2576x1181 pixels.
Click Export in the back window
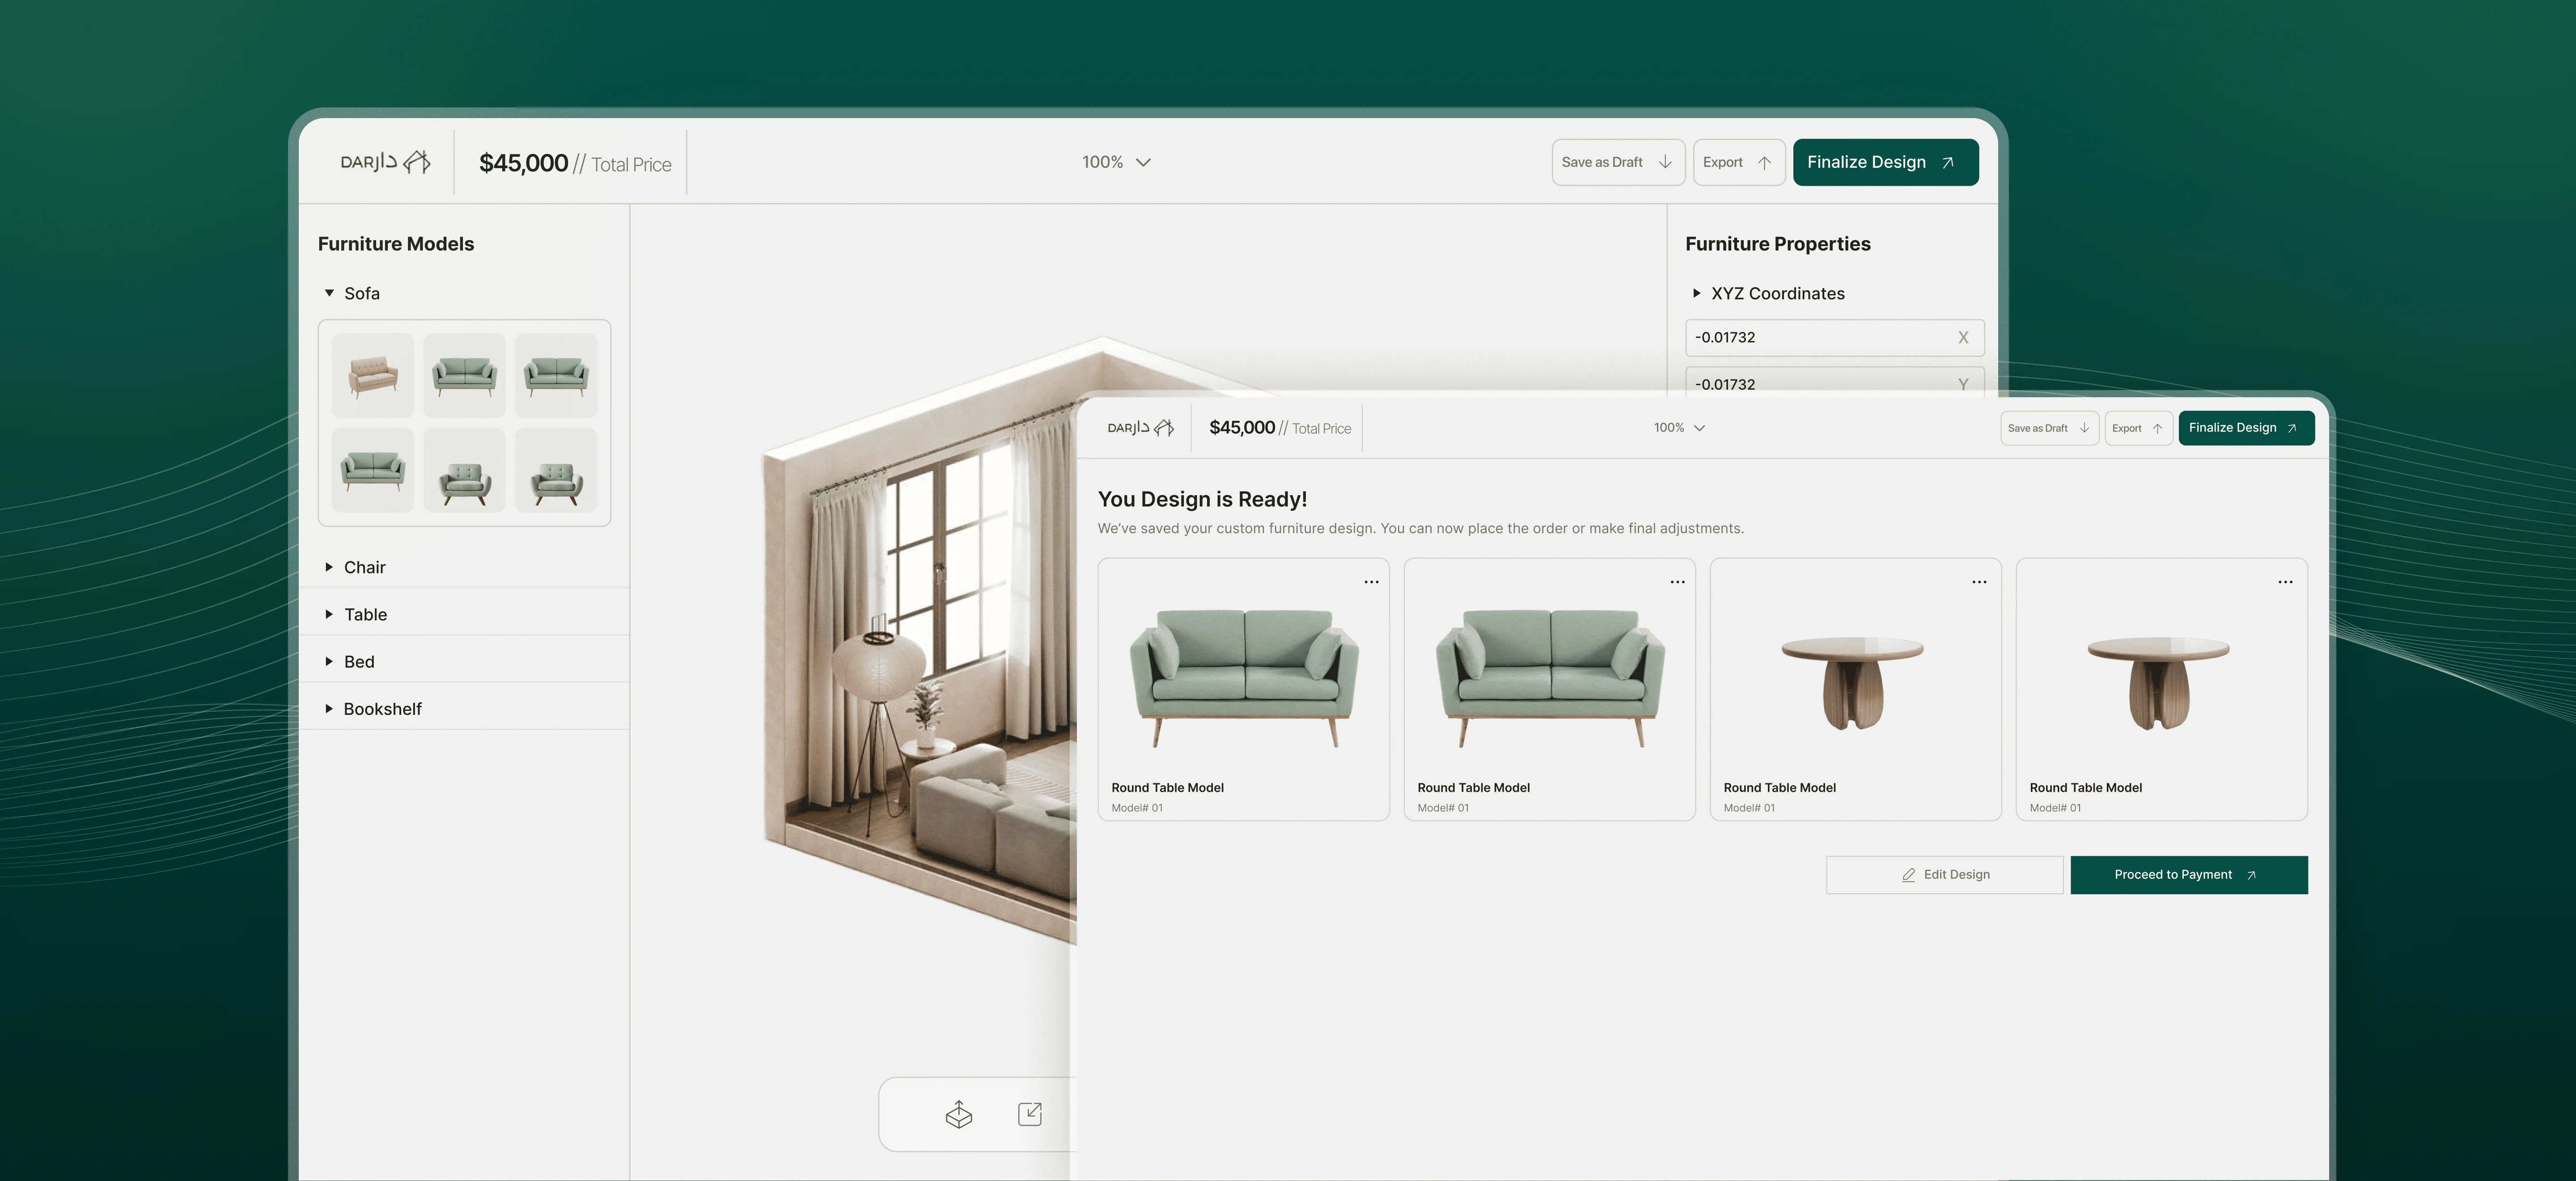point(1739,162)
